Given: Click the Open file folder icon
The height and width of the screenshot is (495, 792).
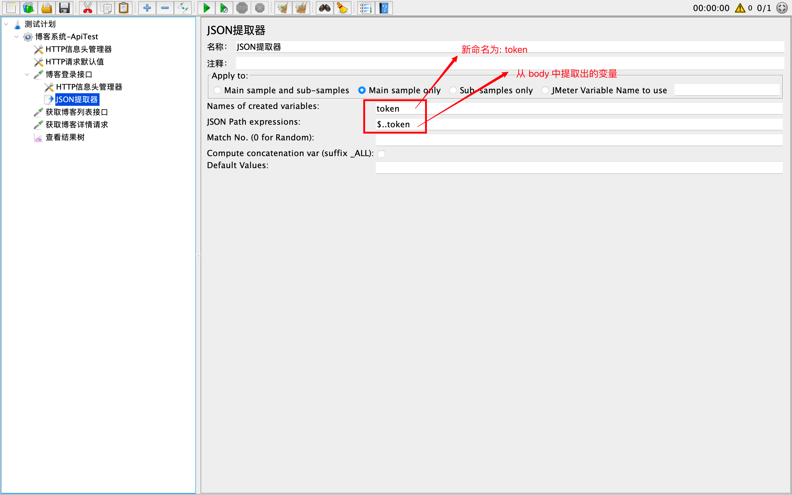Looking at the screenshot, I should 46,8.
